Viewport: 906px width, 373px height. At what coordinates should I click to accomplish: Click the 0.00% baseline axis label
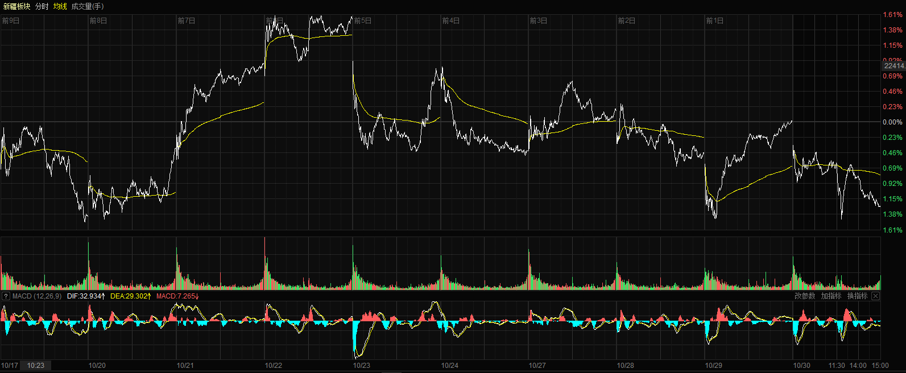[892, 122]
